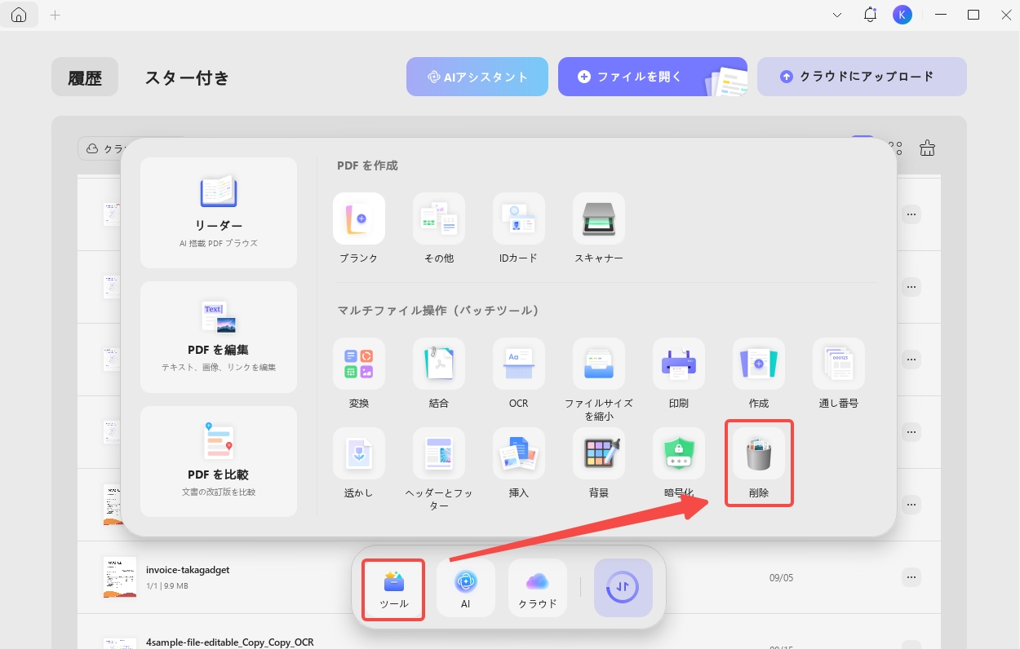Open the リーダー (Reader) card
Screen dimensions: 1020x649
219,213
